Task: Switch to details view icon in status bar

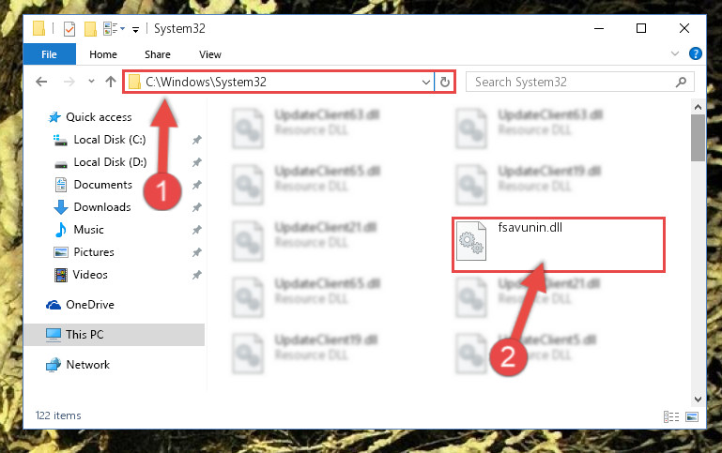Action: [671, 417]
